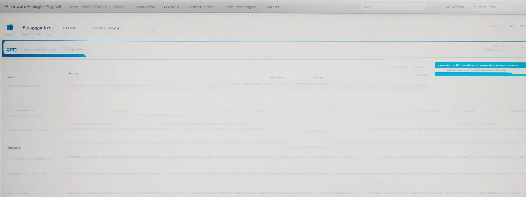Switch to the 'Cmitis Ceorres' tab
This screenshot has width=526, height=197.
[x=107, y=28]
